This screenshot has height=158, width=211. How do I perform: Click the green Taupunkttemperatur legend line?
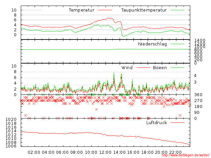pos(177,11)
